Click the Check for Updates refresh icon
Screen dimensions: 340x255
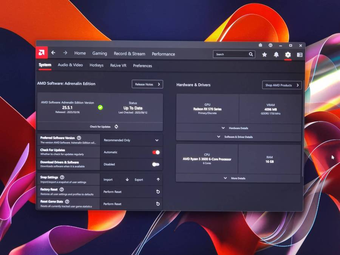[x=116, y=127]
